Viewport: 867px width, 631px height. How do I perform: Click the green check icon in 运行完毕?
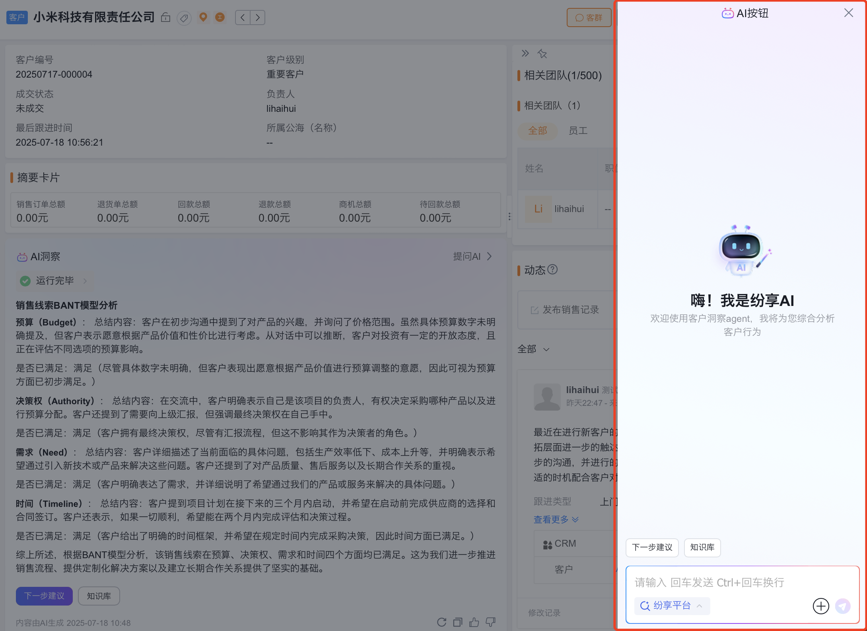25,281
